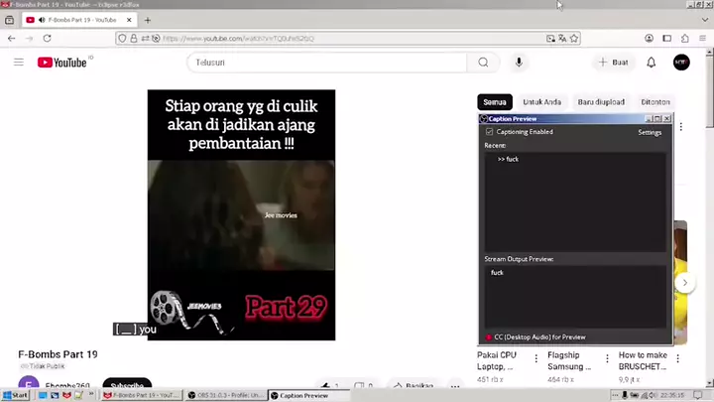Open the YouTube notifications bell
Viewport: 714px width, 402px height.
[652, 63]
